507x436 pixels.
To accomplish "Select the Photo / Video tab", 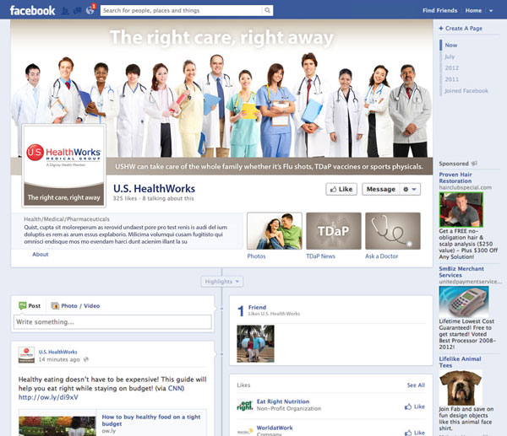I will point(76,305).
